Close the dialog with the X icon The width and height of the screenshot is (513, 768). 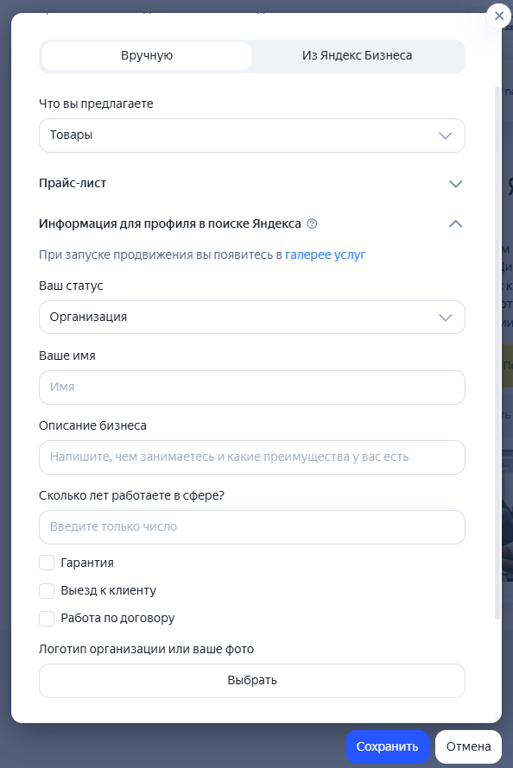point(499,16)
